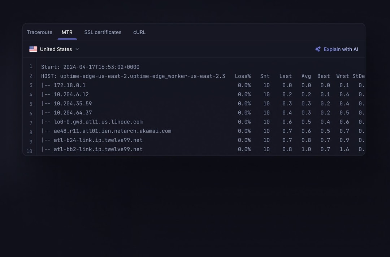Click the United States flag icon

tap(33, 49)
